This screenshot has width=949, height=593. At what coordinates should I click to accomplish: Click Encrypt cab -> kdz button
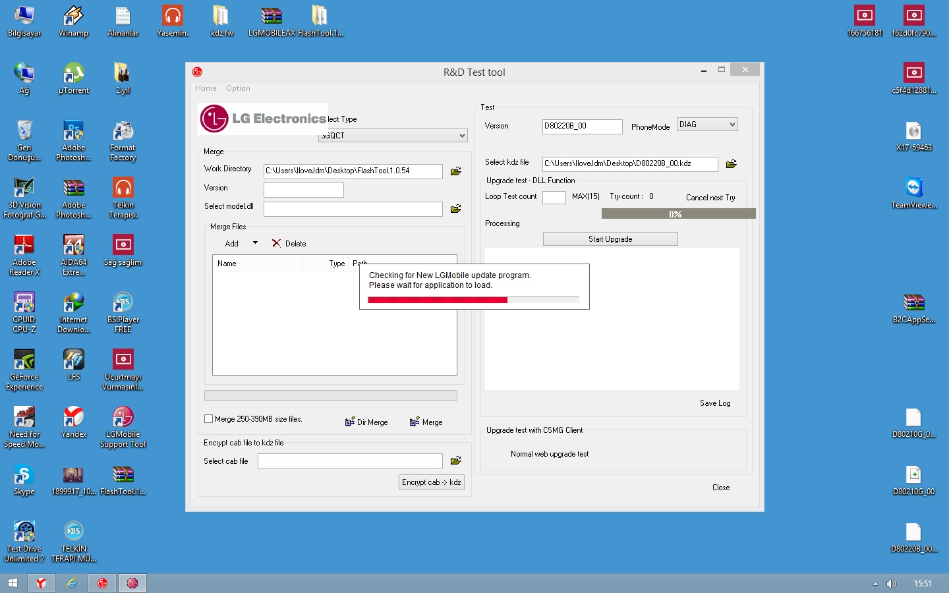(432, 482)
